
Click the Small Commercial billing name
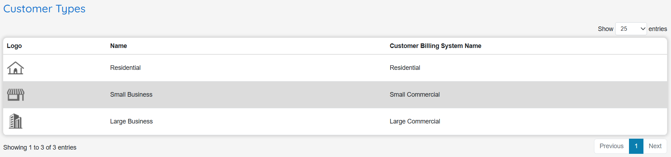pos(415,95)
